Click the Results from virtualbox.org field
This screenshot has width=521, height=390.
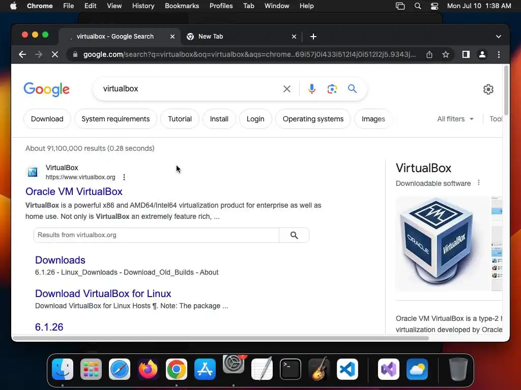[x=156, y=235]
